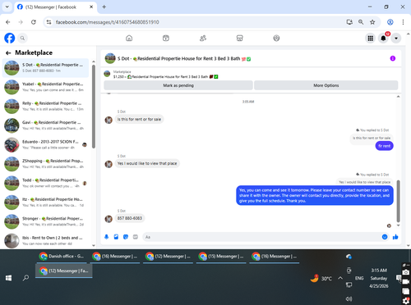
Task: Bookmark this page with star icon
Action: tap(372, 22)
